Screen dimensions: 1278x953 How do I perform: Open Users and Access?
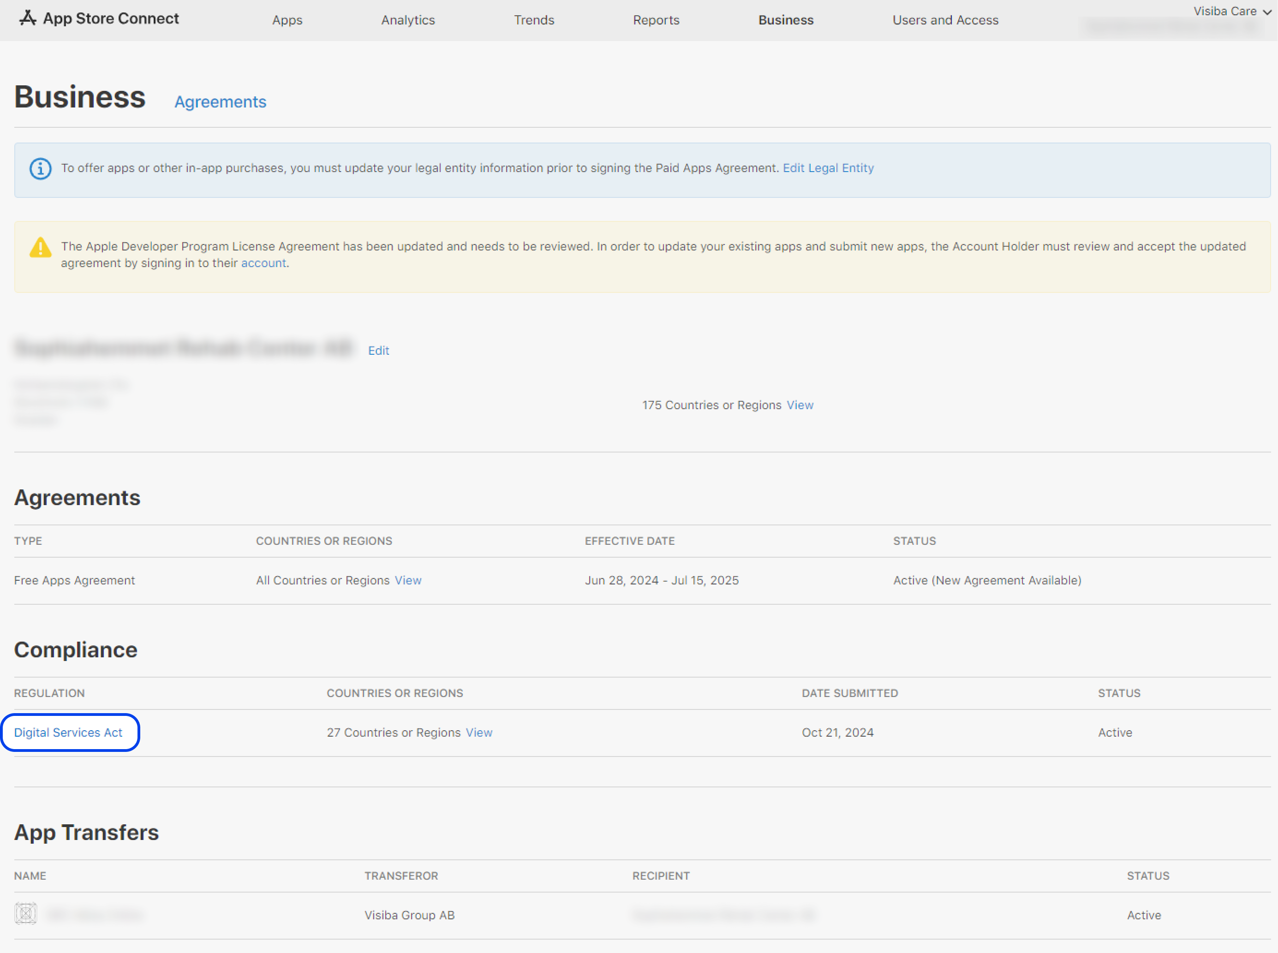coord(945,20)
